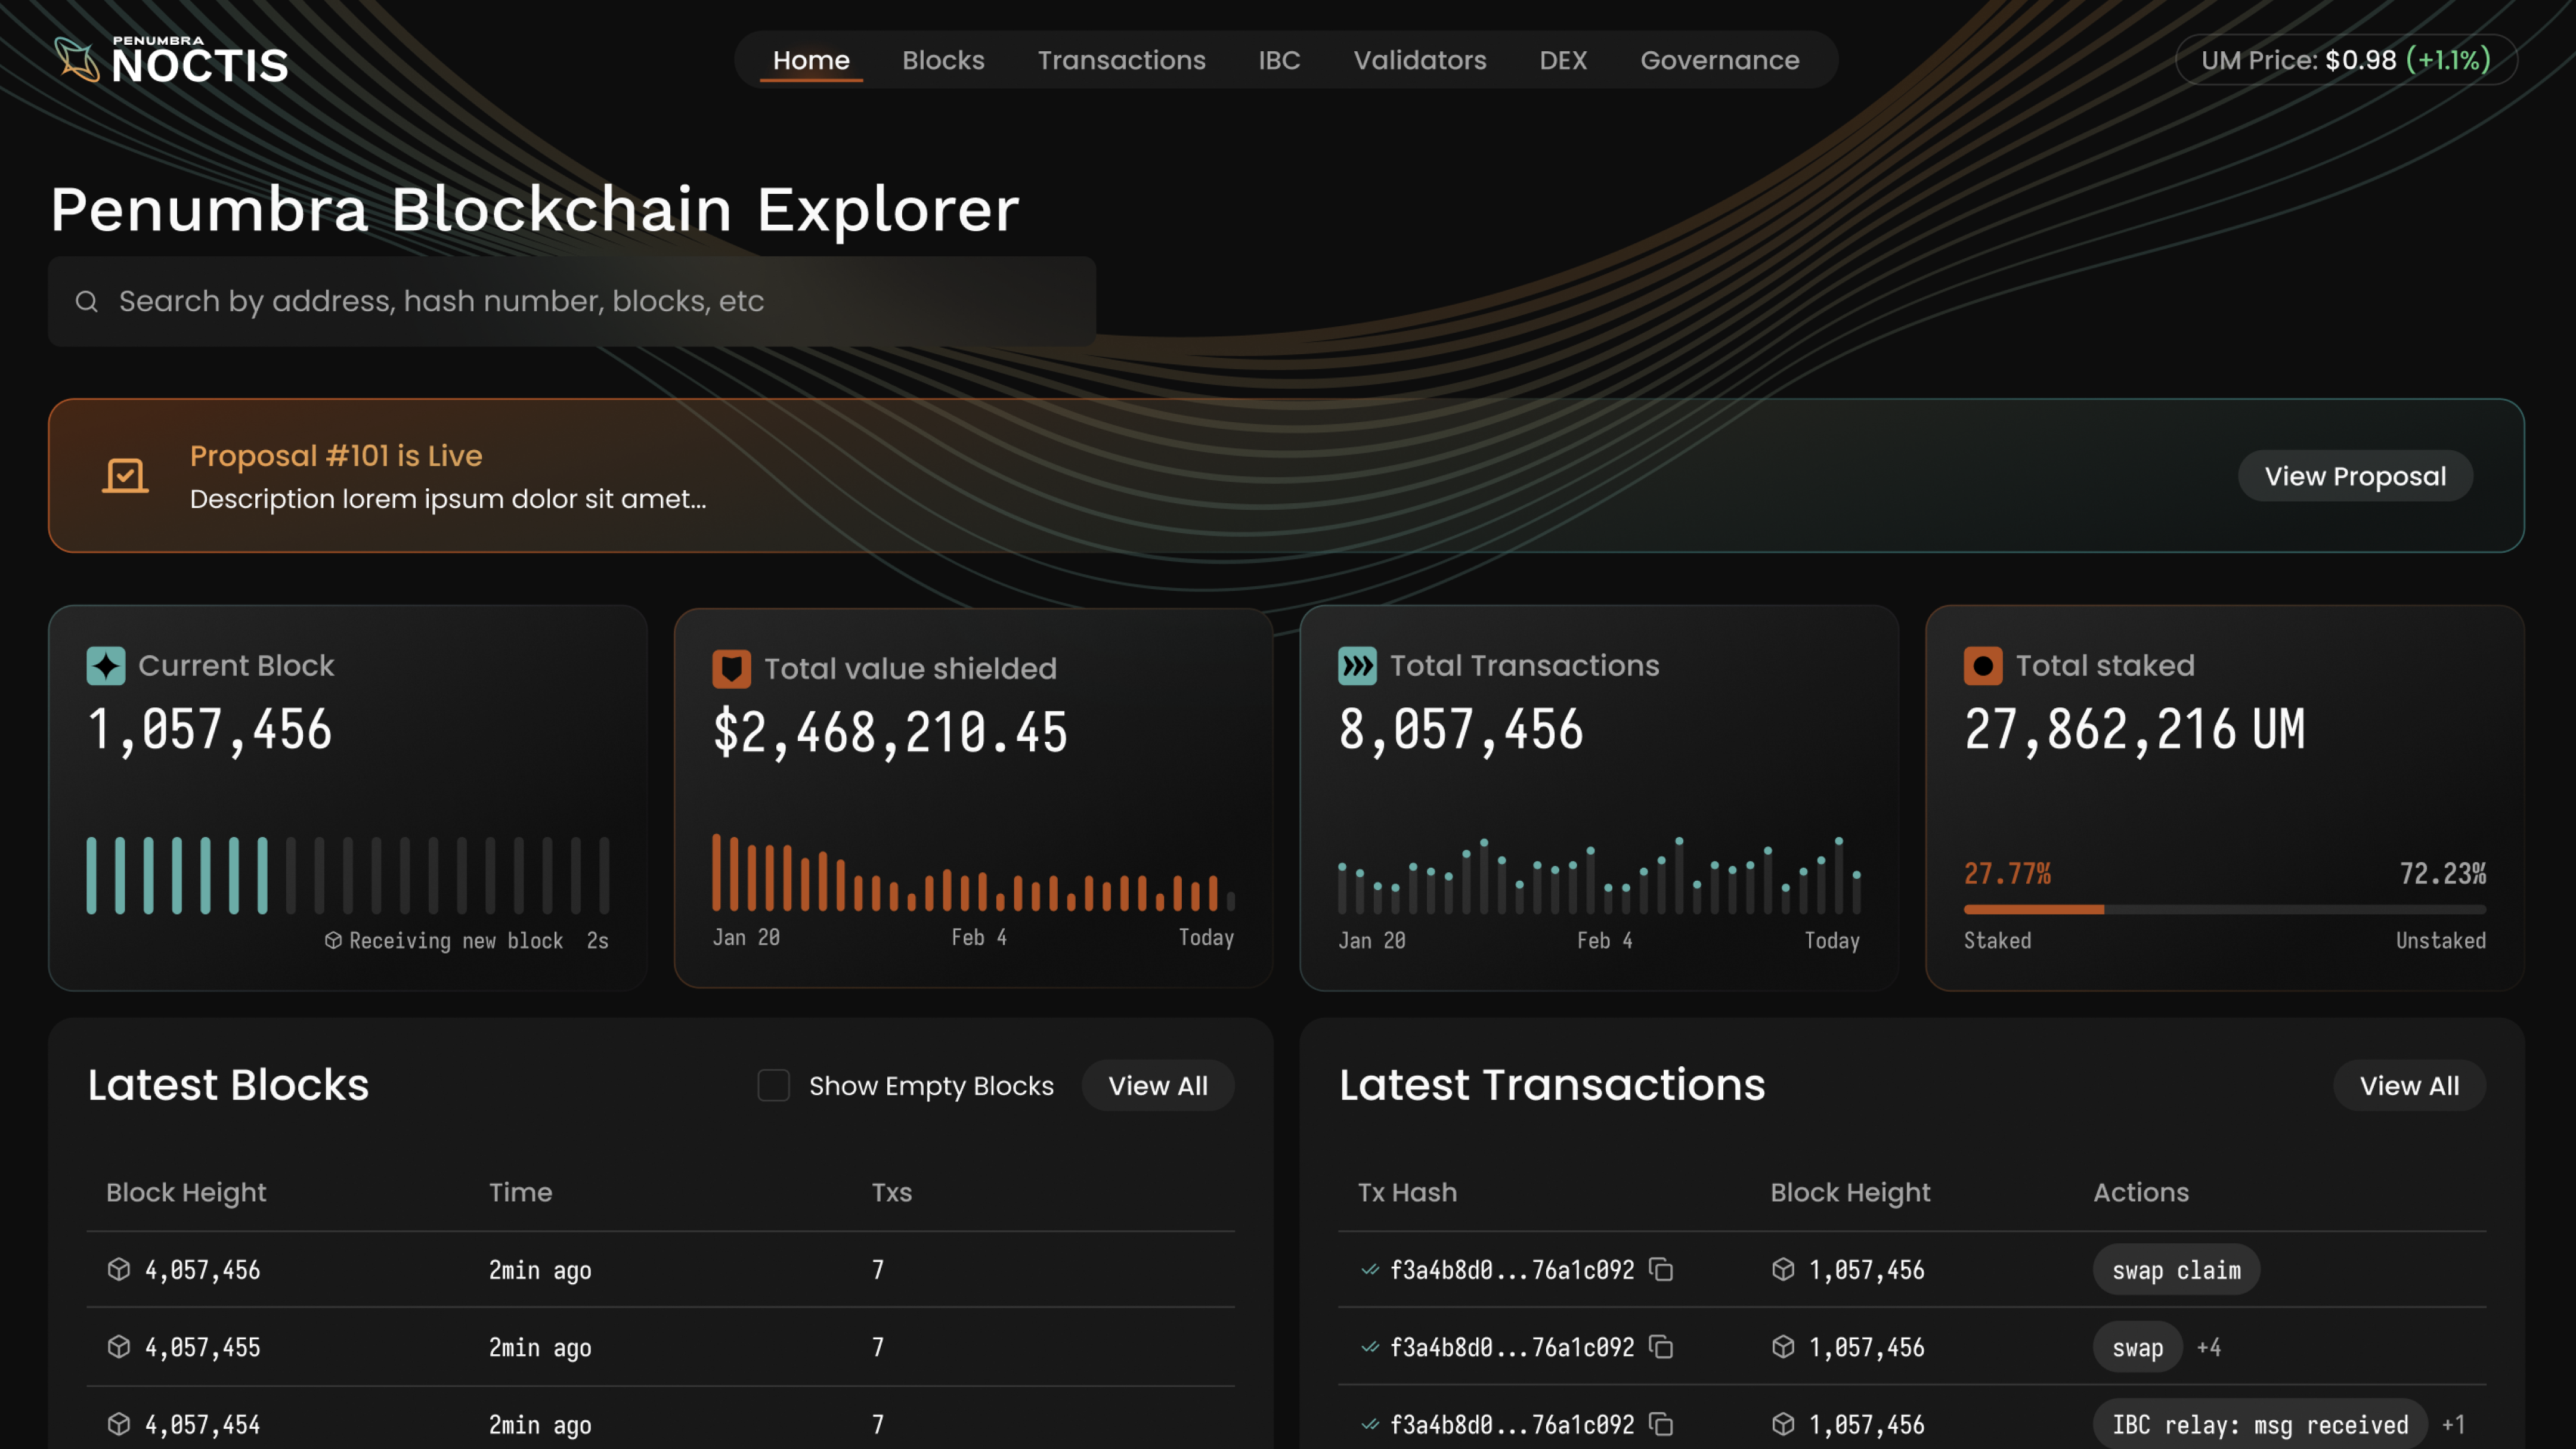Click the proposal ballot icon in banner
Screen dimensions: 2576x1449
click(x=125, y=476)
